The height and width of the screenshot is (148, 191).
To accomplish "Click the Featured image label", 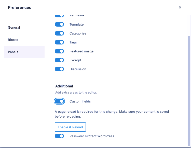I will tap(81, 51).
